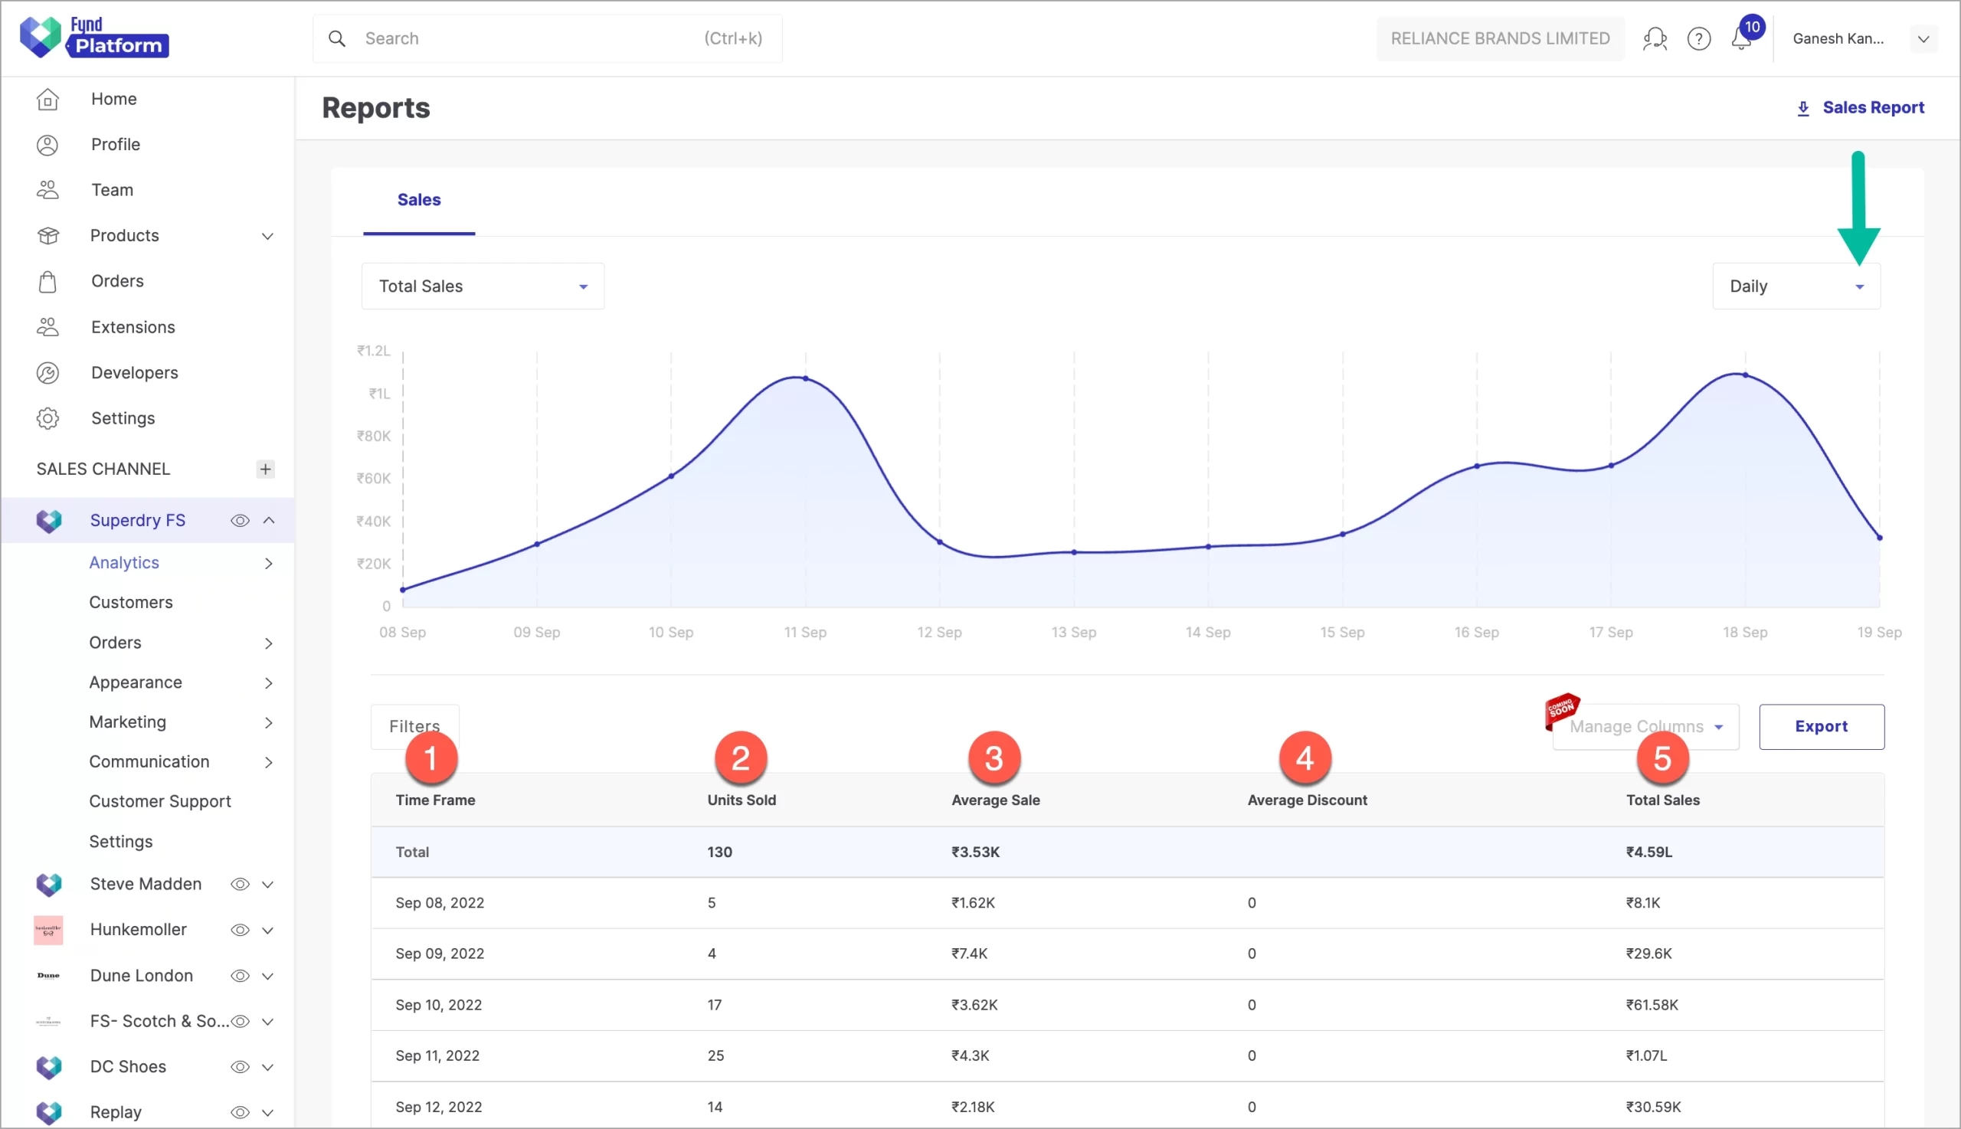This screenshot has height=1129, width=1961.
Task: Toggle the Hunkemoller eye icon
Action: coord(241,930)
